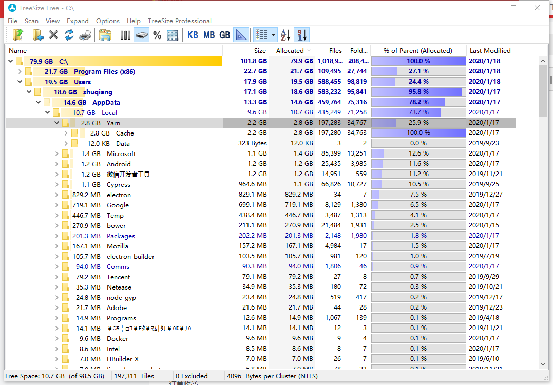Expand the Cache folder
The image size is (553, 385).
pos(66,133)
